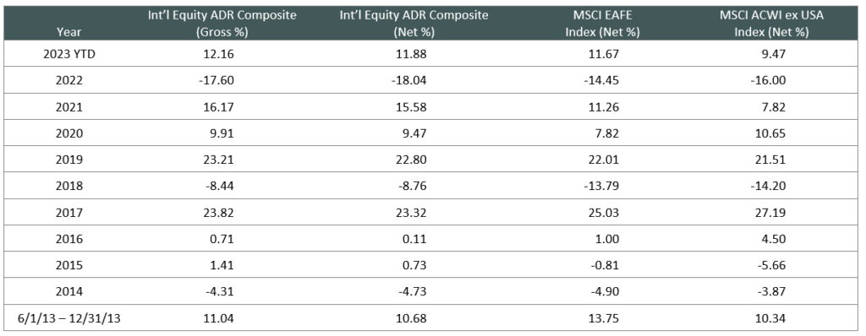Click the MSCI EAFE Index header
The height and width of the screenshot is (336, 866).
point(602,23)
